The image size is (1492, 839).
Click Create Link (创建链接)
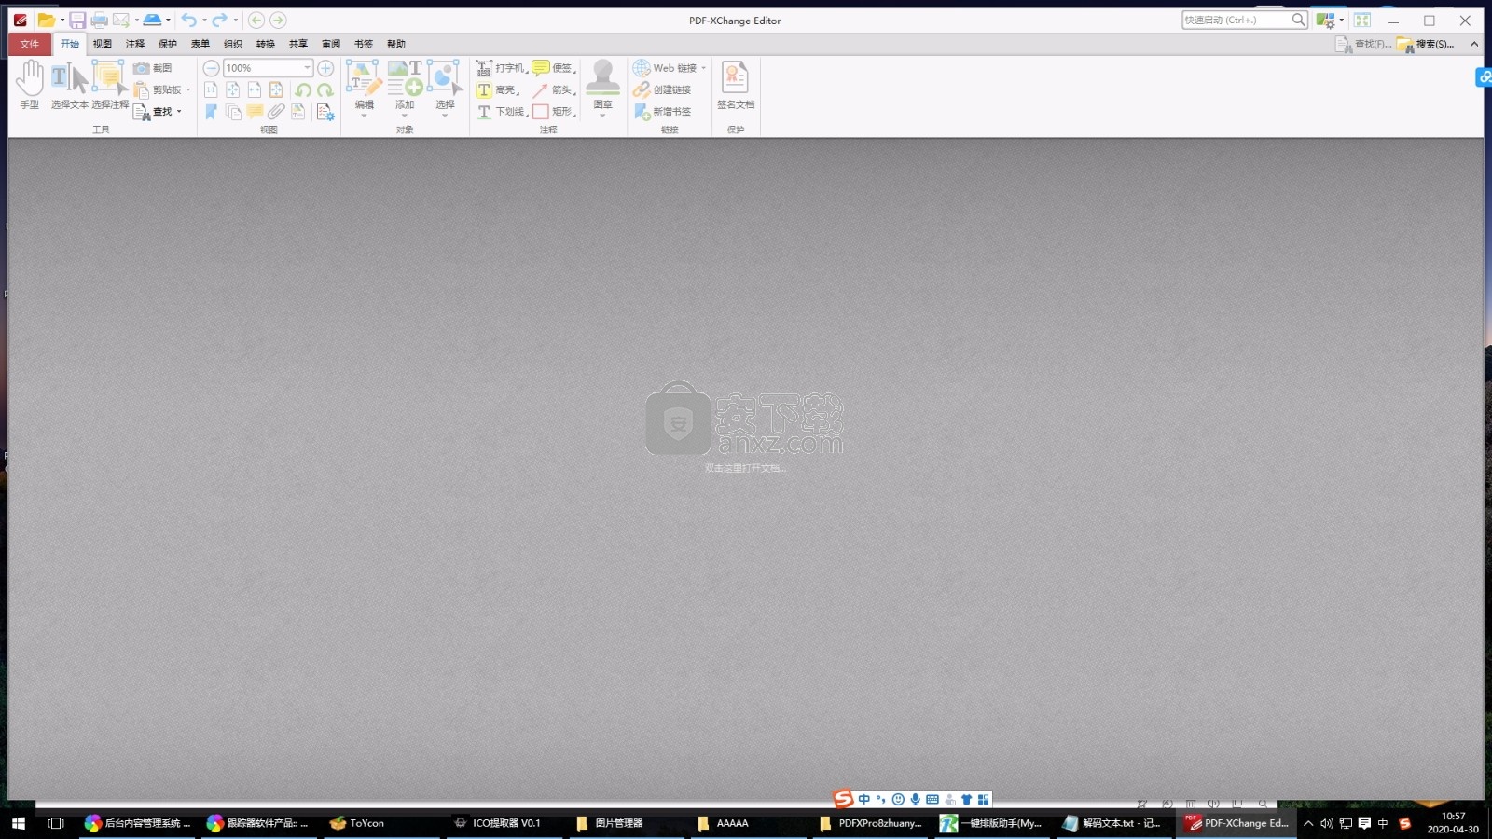tap(663, 89)
